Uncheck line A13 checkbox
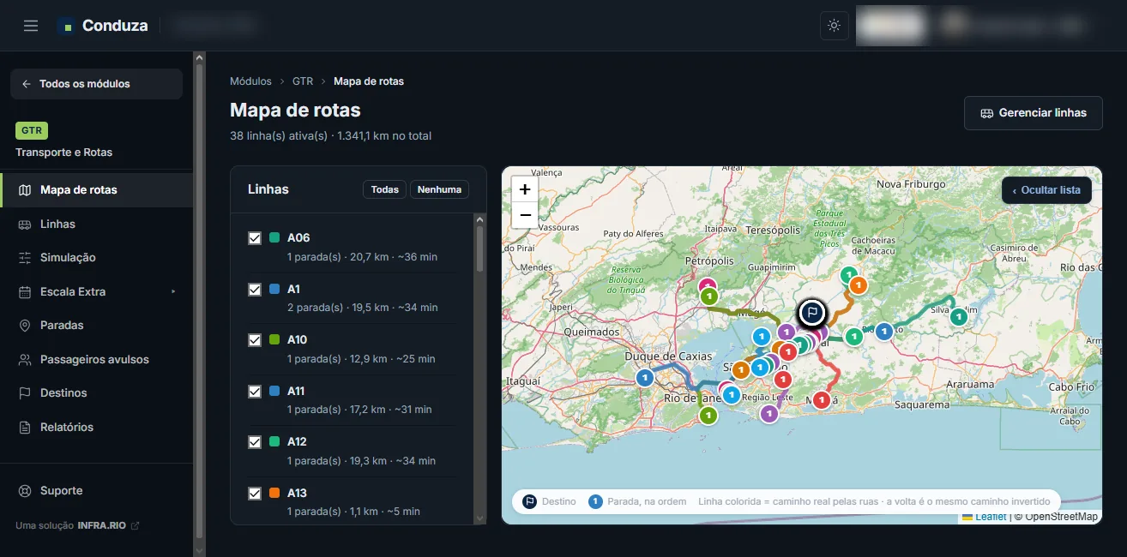 pos(255,494)
